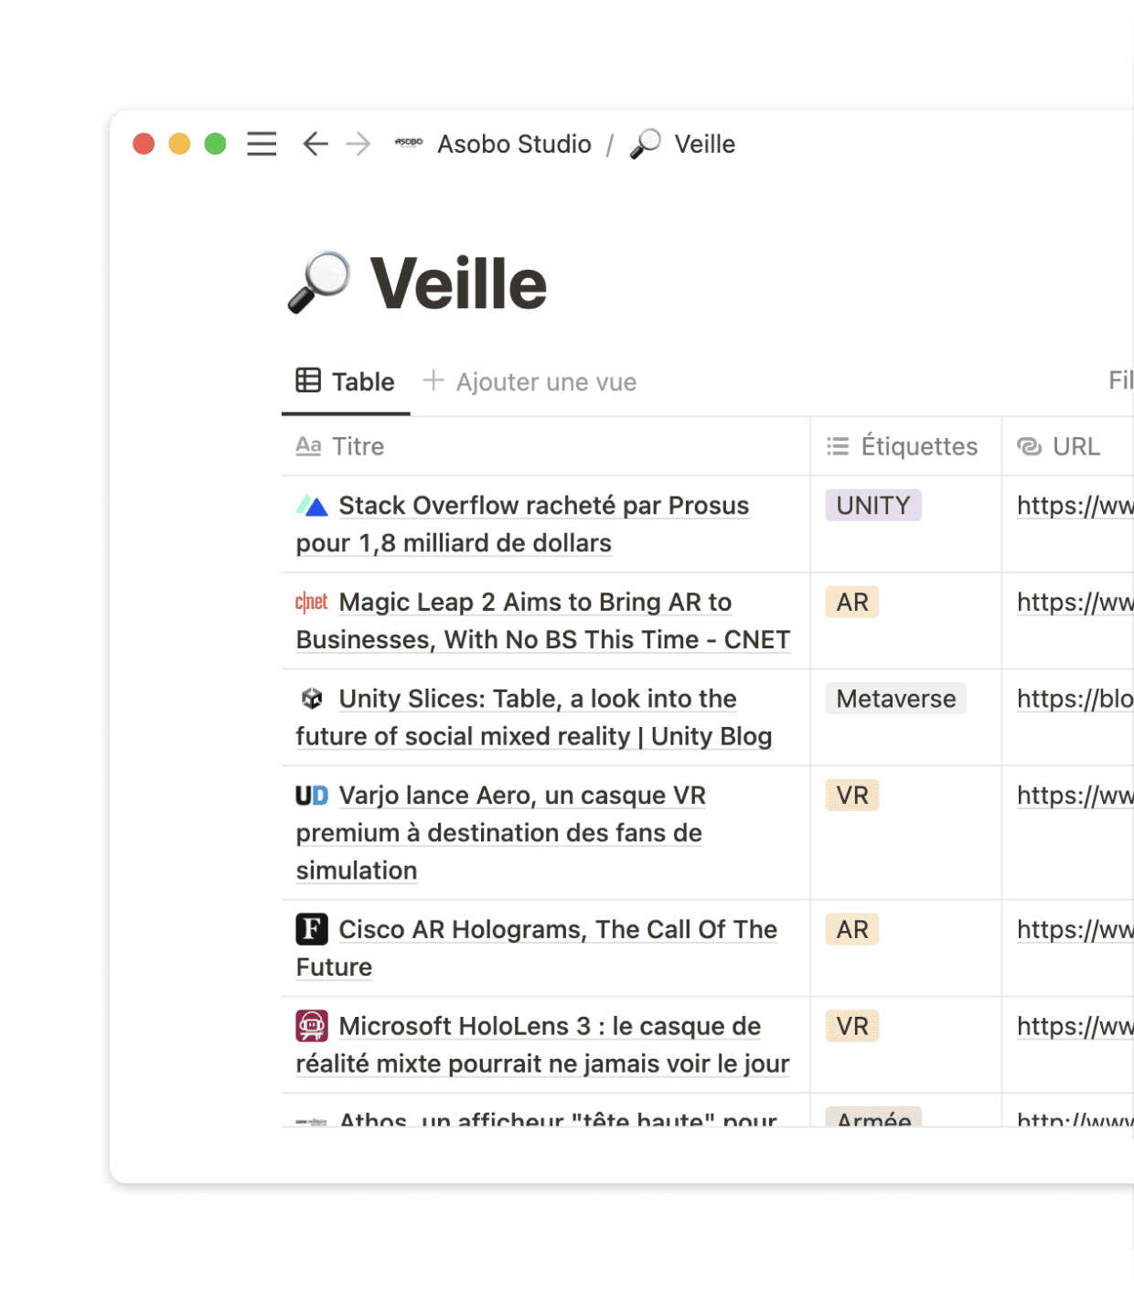
Task: Click the Unity cube icon beside Unity Slices
Action: pyautogui.click(x=314, y=698)
